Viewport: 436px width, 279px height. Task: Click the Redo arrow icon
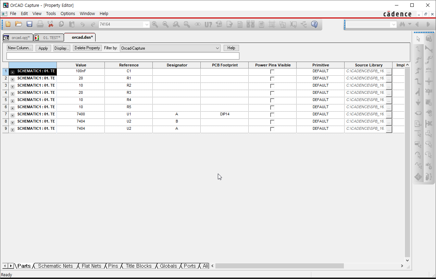93,24
